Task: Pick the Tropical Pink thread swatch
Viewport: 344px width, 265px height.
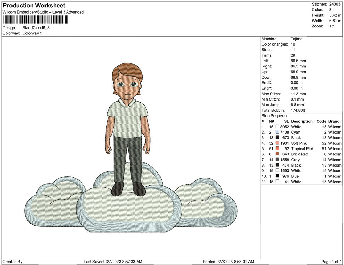Action: [277, 149]
